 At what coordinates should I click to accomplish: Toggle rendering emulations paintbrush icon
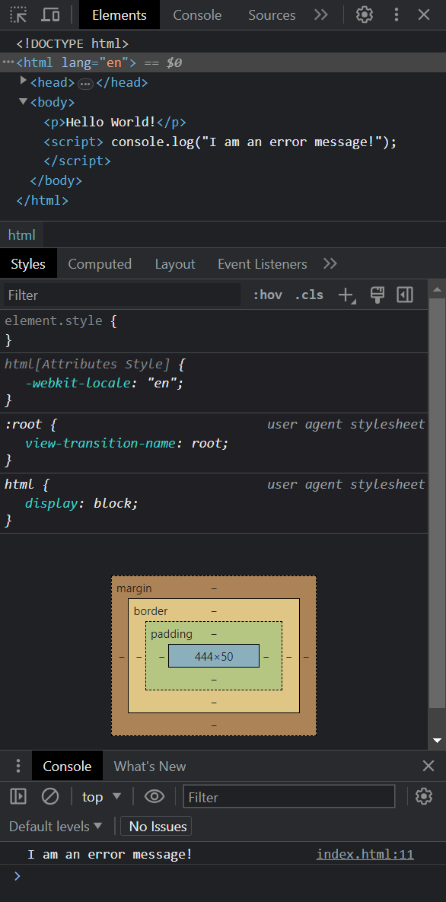(378, 295)
